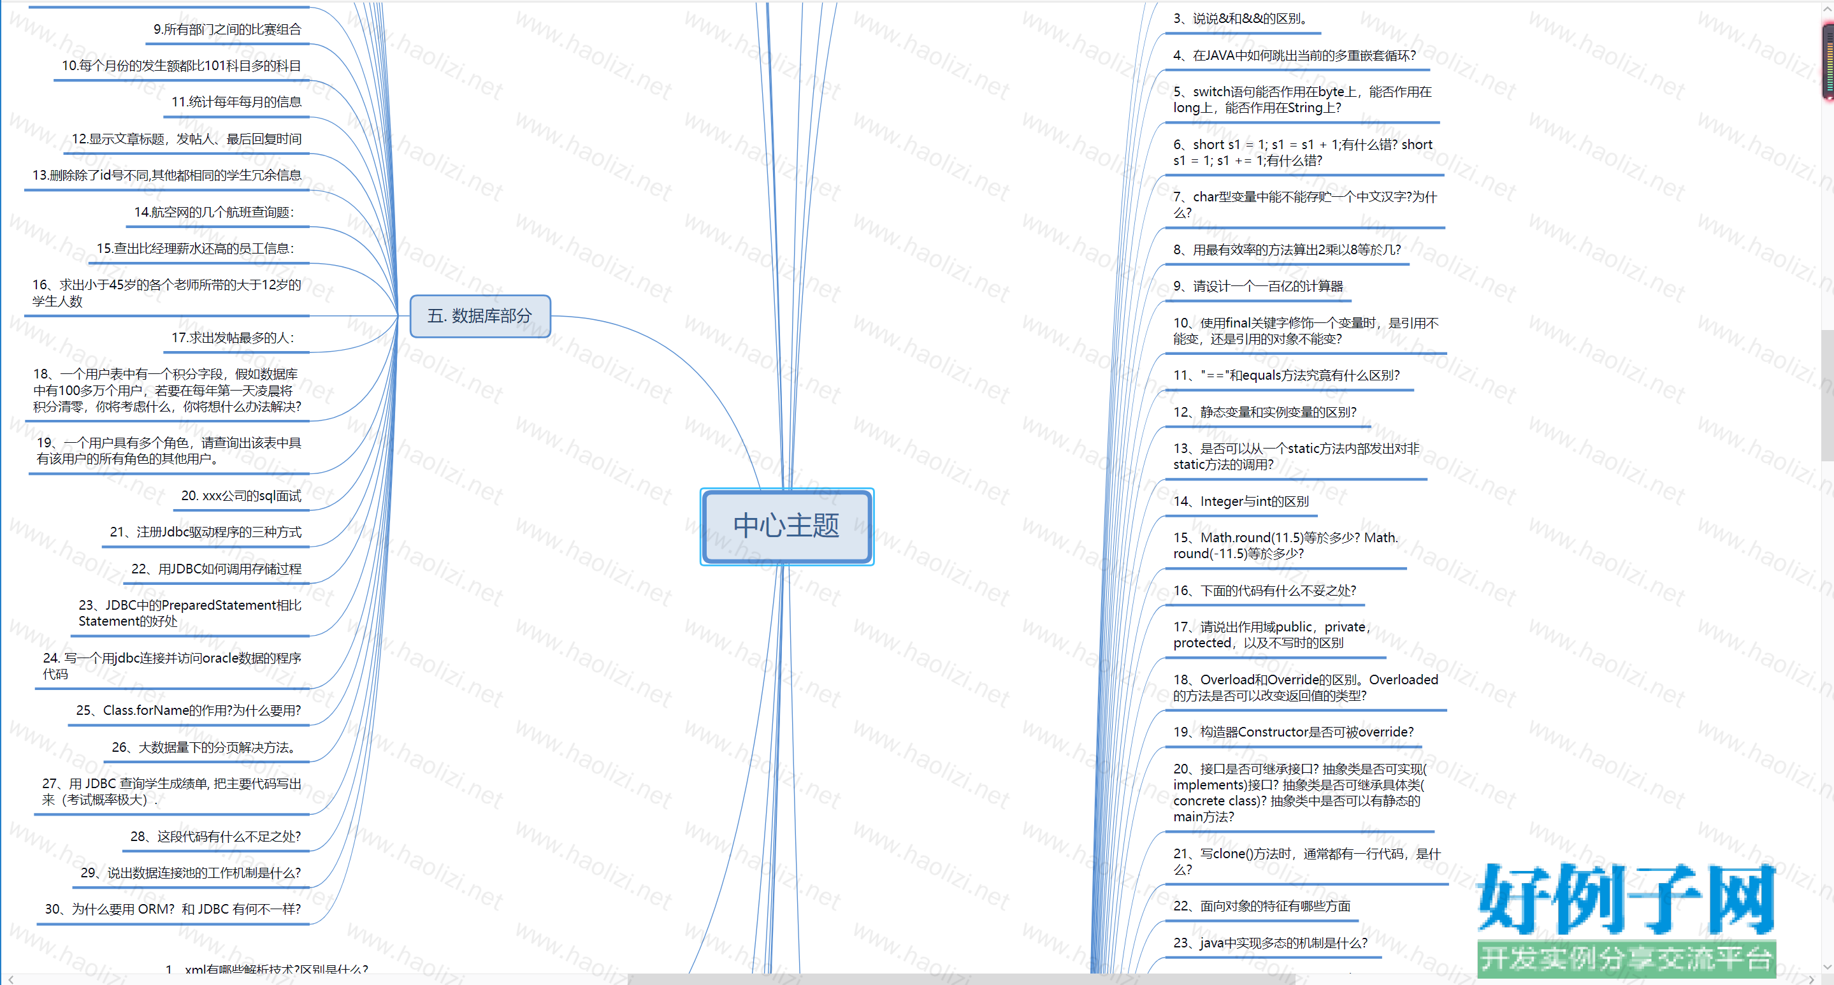Click the floating colored meter widget

(x=1828, y=61)
